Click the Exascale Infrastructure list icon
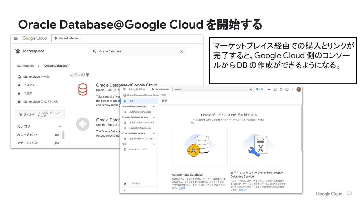 pyautogui.click(x=125, y=128)
